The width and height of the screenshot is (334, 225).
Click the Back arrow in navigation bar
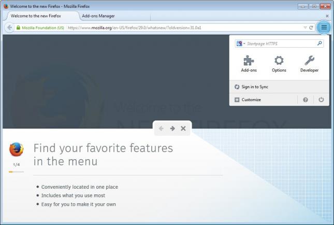tap(10, 27)
